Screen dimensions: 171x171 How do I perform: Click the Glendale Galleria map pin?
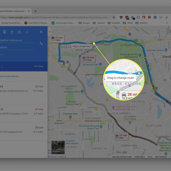tap(166, 50)
